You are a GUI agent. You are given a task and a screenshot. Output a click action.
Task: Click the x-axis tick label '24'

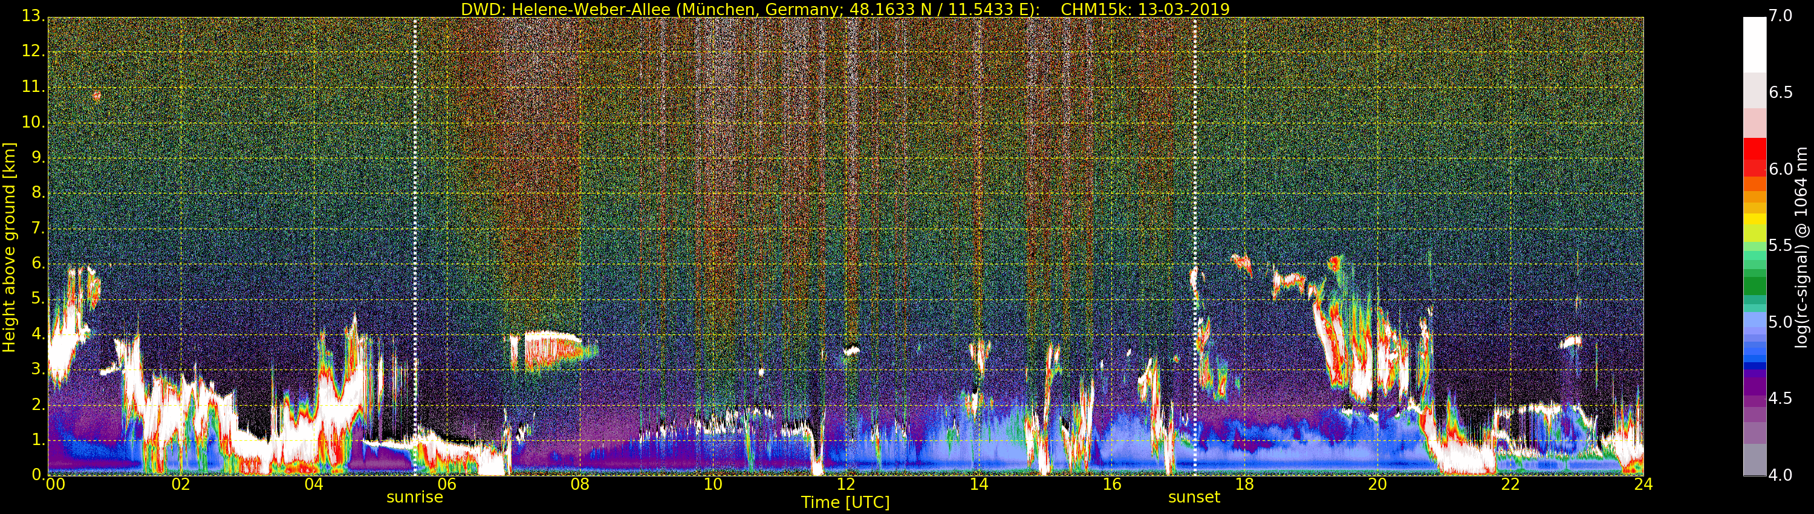pyautogui.click(x=1643, y=484)
